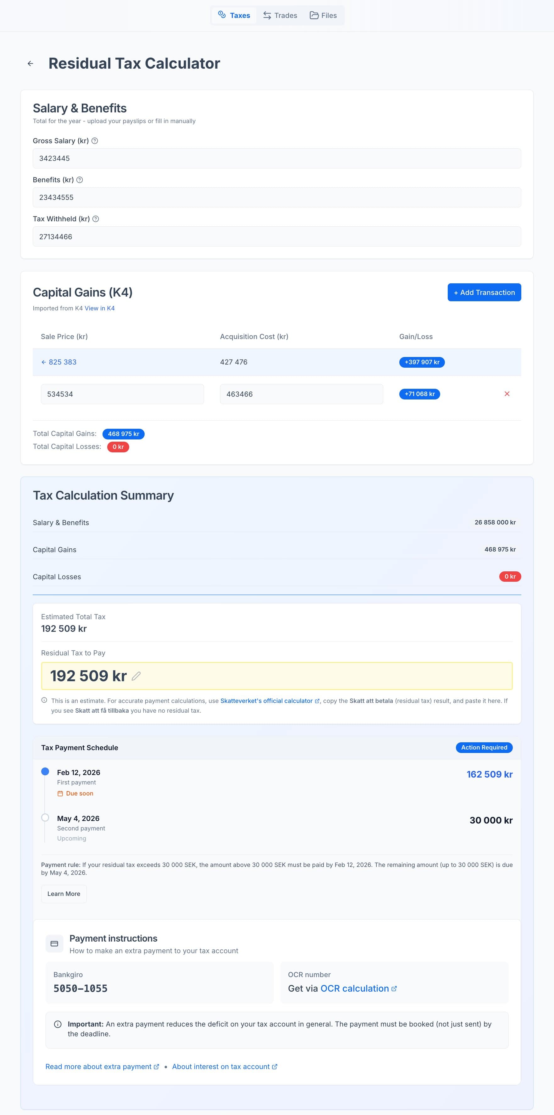Screen dimensions: 554x1115
Task: Edit the 534534 sale price field
Action: [x=122, y=394]
